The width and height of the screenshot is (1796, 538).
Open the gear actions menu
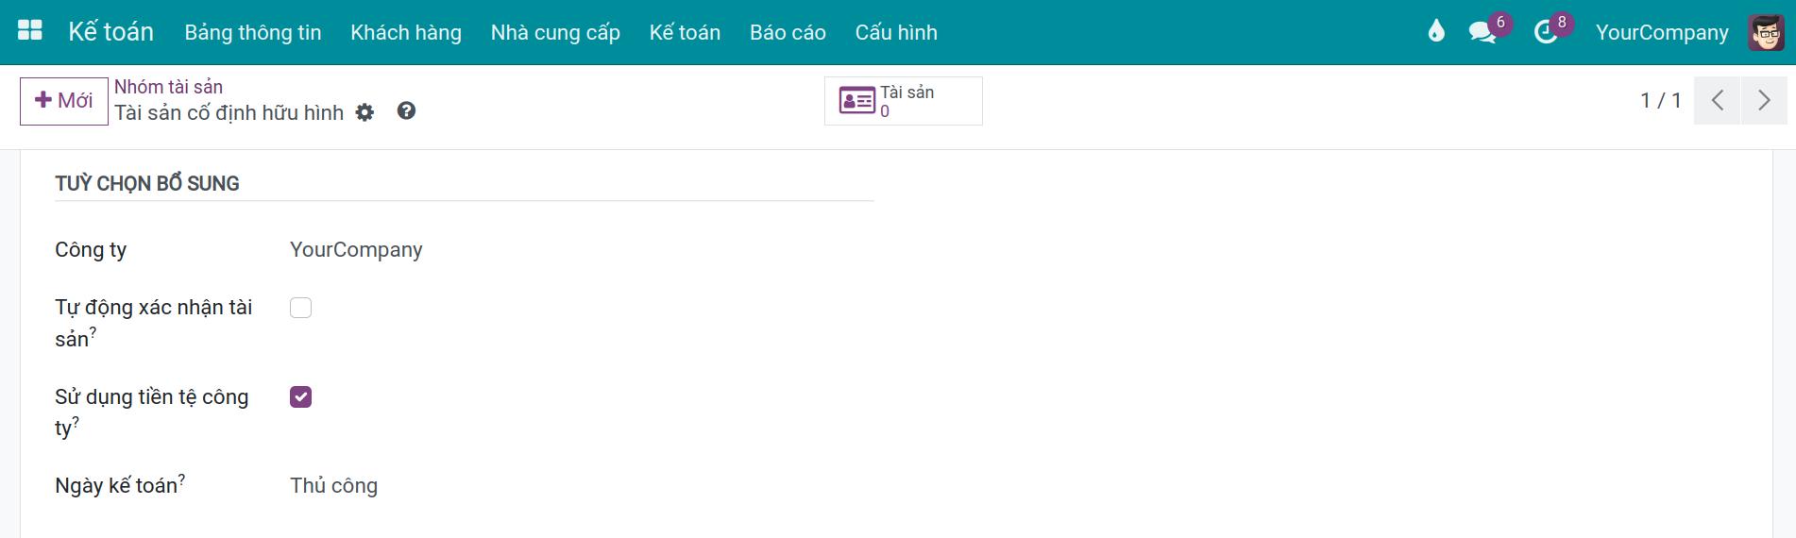click(364, 113)
